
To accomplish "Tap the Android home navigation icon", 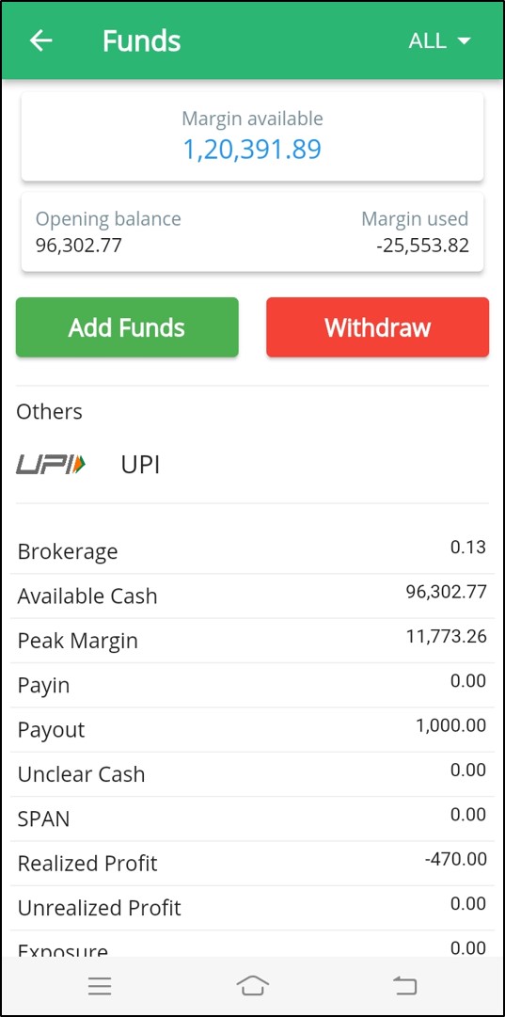I will (x=252, y=987).
